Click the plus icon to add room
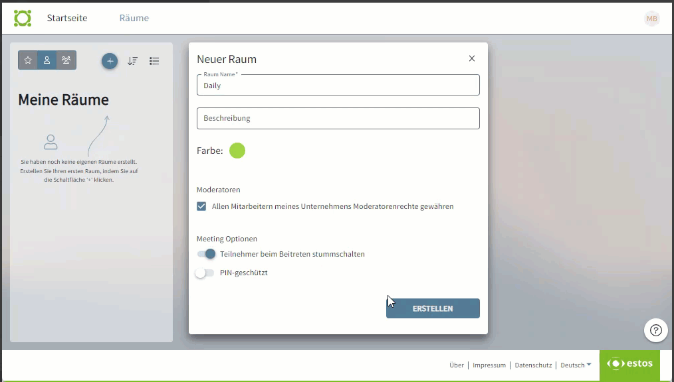 110,61
